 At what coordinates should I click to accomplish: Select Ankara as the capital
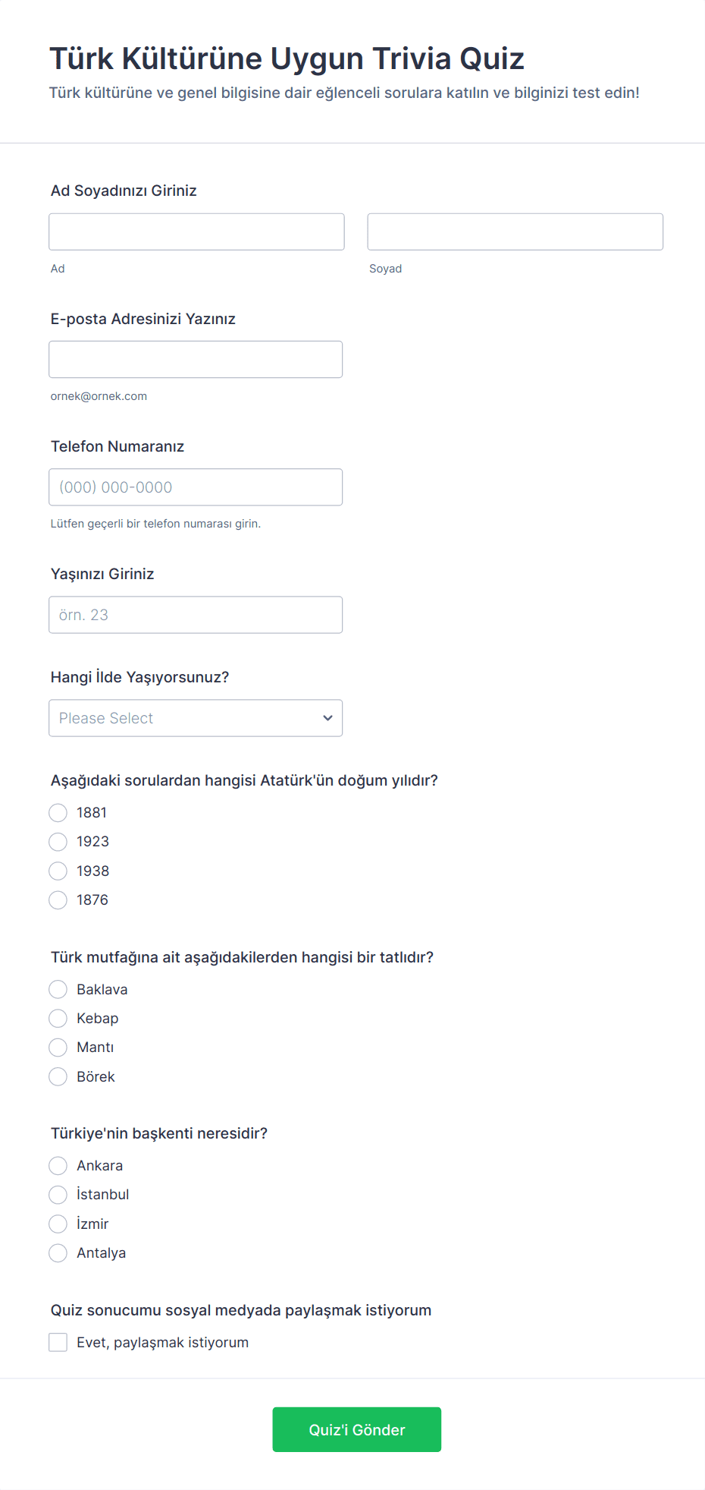[58, 1165]
